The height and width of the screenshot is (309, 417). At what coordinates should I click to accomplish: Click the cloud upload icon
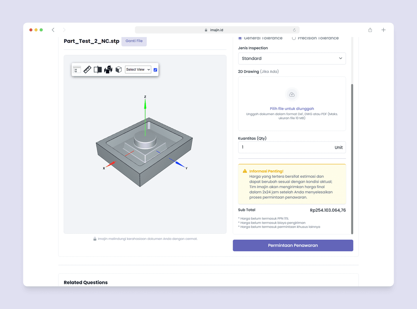point(292,95)
